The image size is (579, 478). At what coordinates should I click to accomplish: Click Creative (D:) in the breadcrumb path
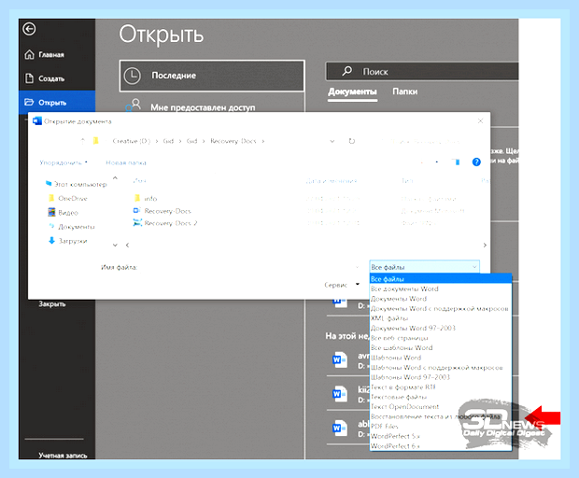(x=131, y=141)
